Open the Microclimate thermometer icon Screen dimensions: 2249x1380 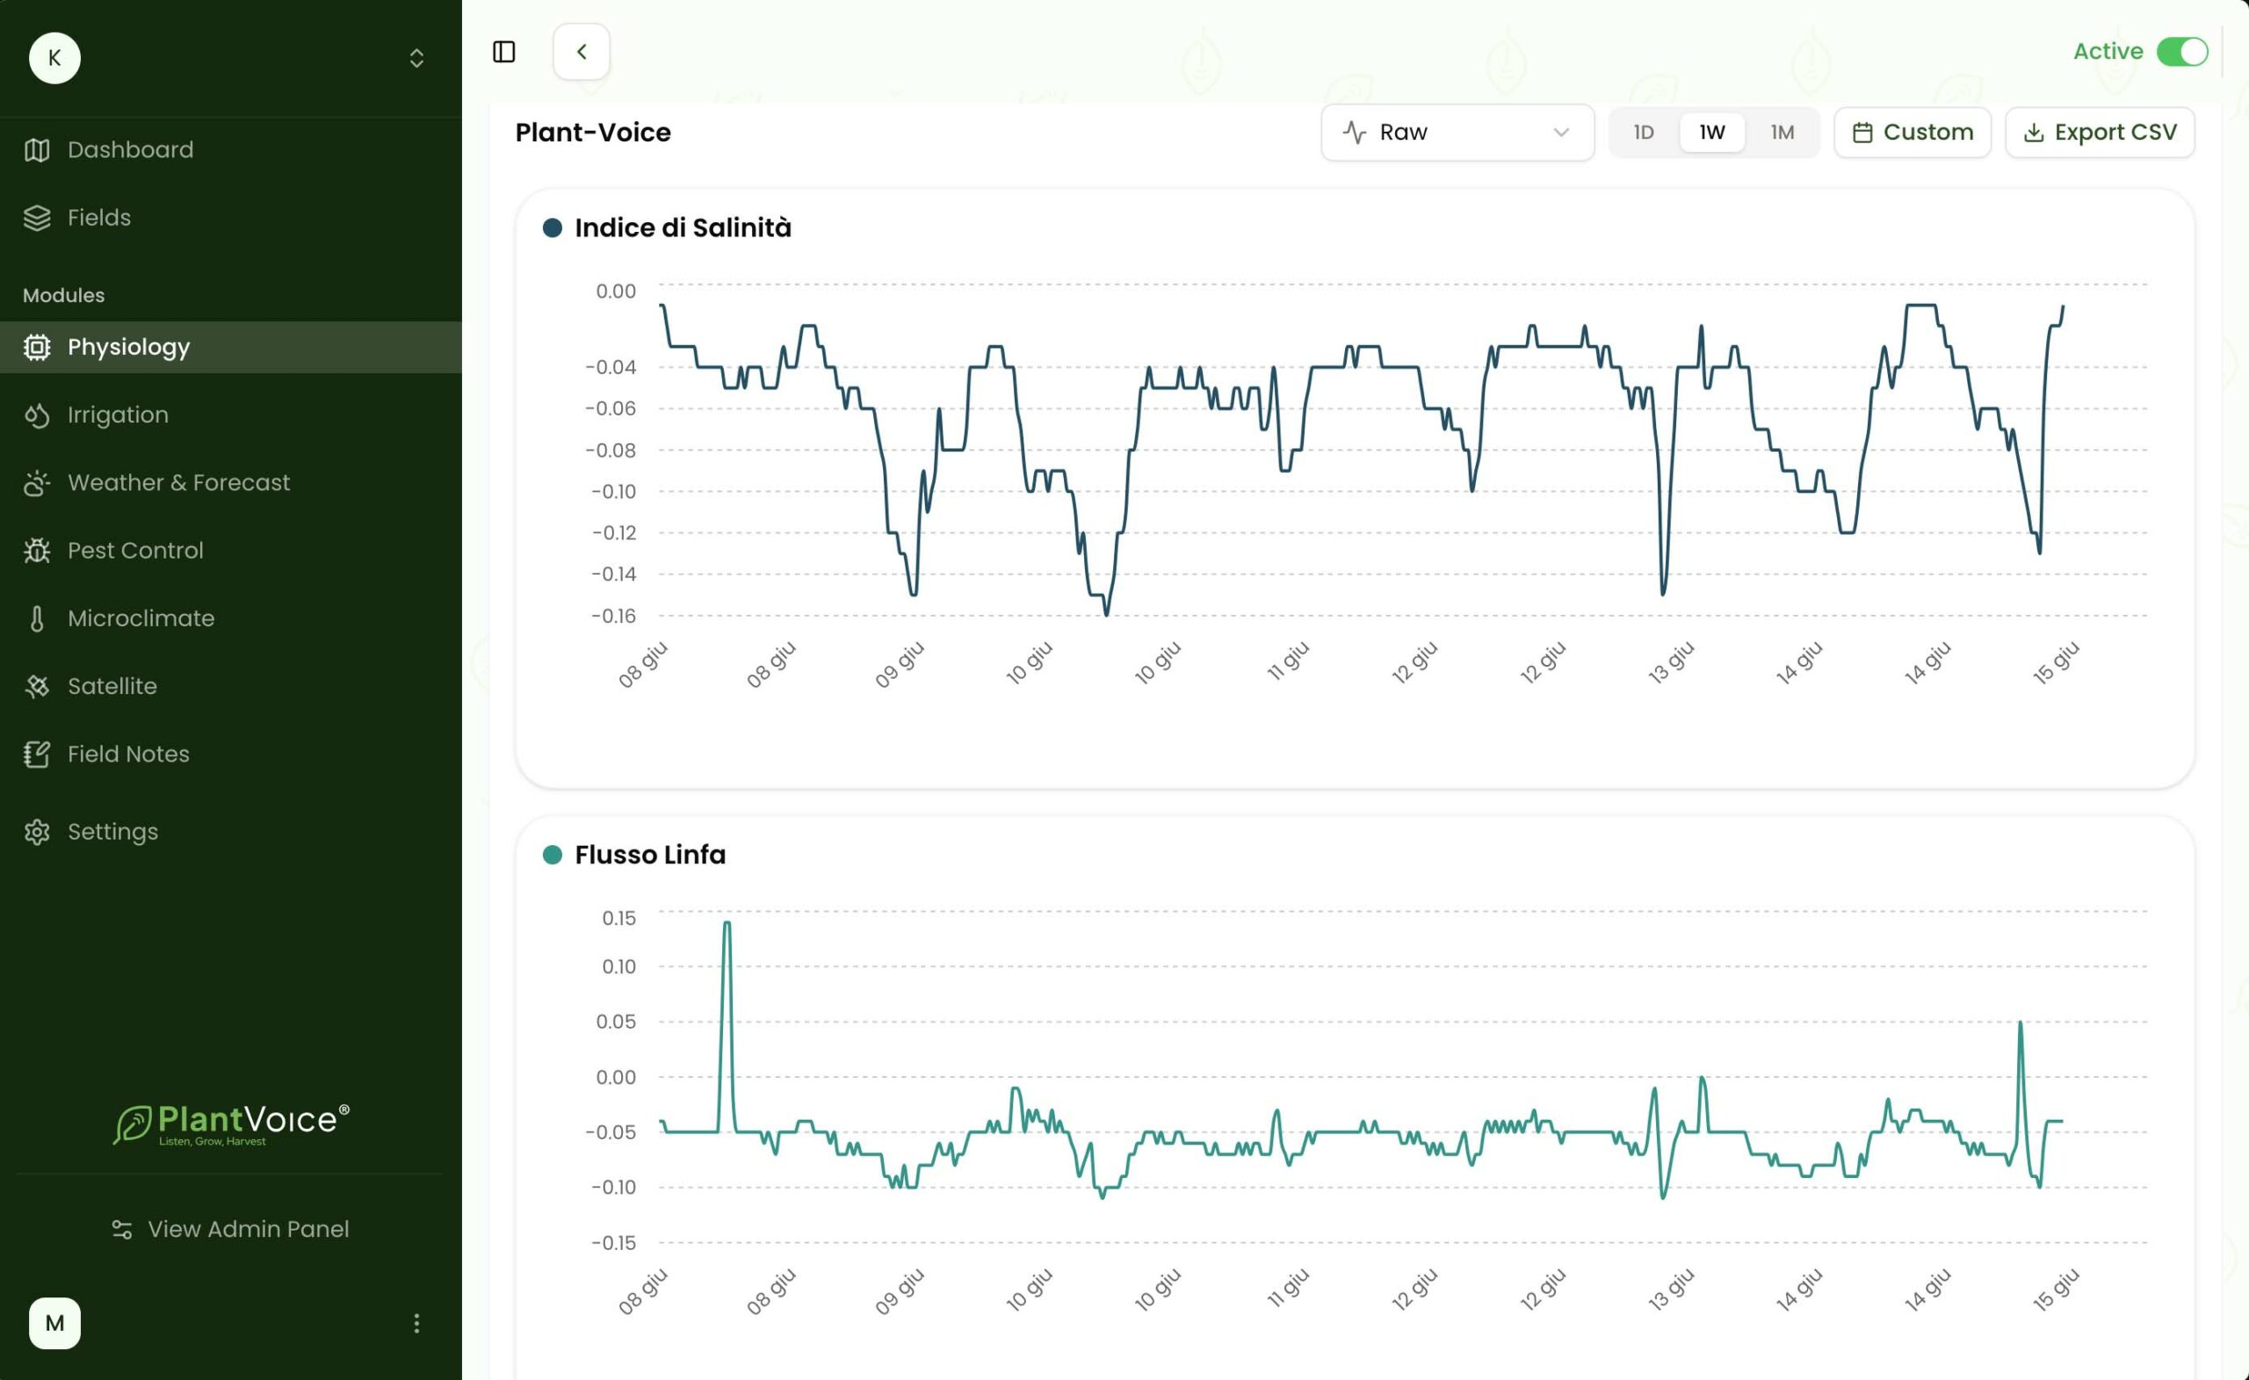point(37,618)
